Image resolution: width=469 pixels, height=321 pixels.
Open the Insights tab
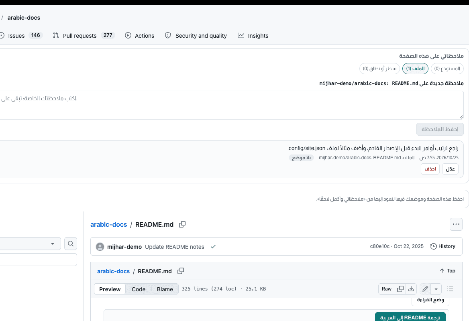point(253,36)
